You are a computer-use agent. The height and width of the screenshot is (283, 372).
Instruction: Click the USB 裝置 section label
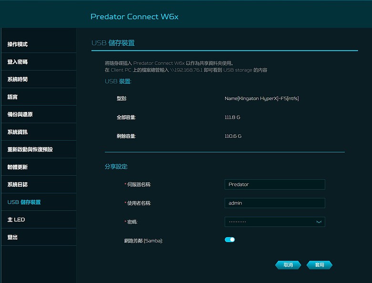(118, 81)
